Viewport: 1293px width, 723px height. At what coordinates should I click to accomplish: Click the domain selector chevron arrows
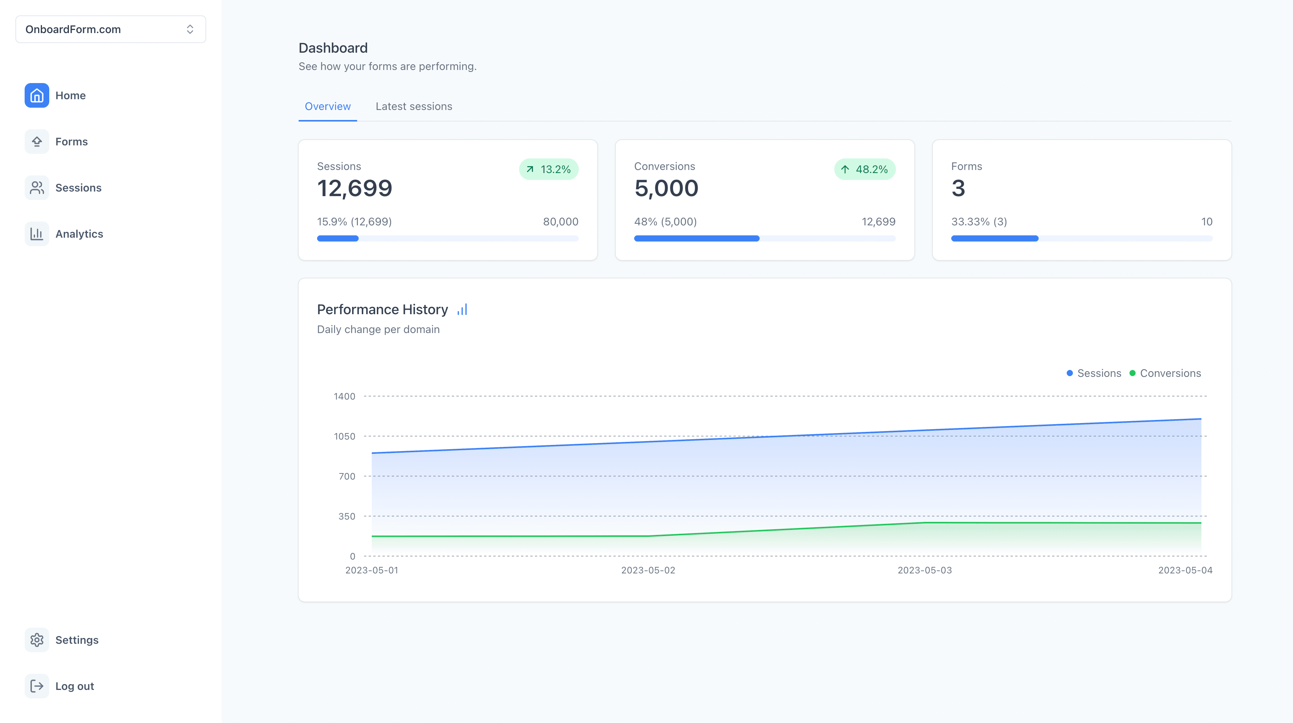point(190,29)
